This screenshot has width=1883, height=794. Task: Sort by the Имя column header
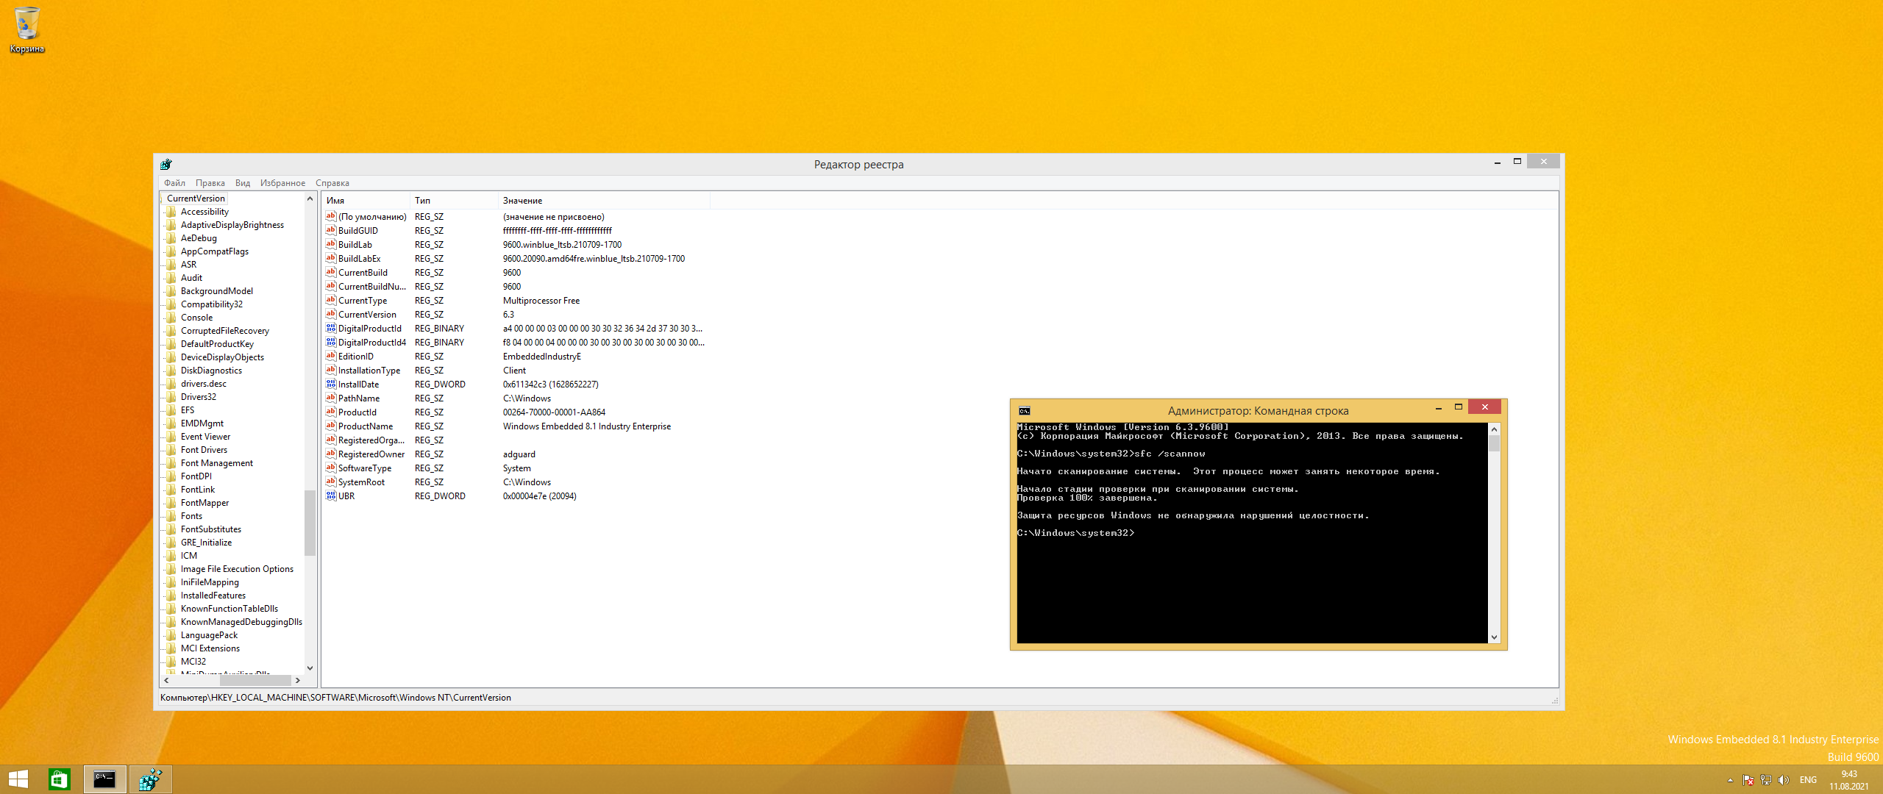(x=366, y=201)
